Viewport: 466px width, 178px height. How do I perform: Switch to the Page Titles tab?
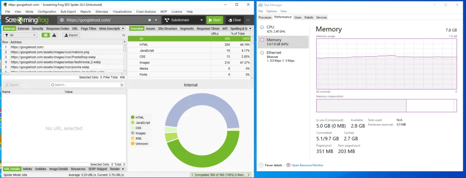(89, 29)
